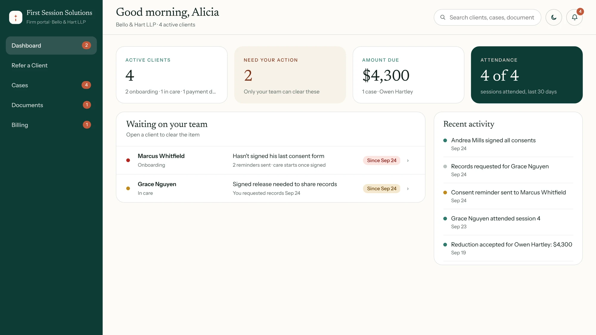Open 'Grace Nguyen attended session 4' activity

click(508, 222)
